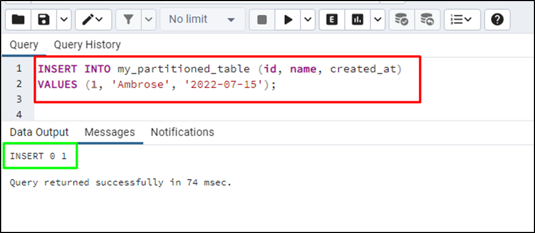Open the No limit rows dropdown
The width and height of the screenshot is (535, 233).
[203, 20]
